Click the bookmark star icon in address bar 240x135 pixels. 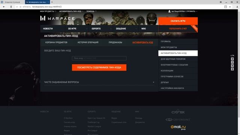(x=230, y=7)
